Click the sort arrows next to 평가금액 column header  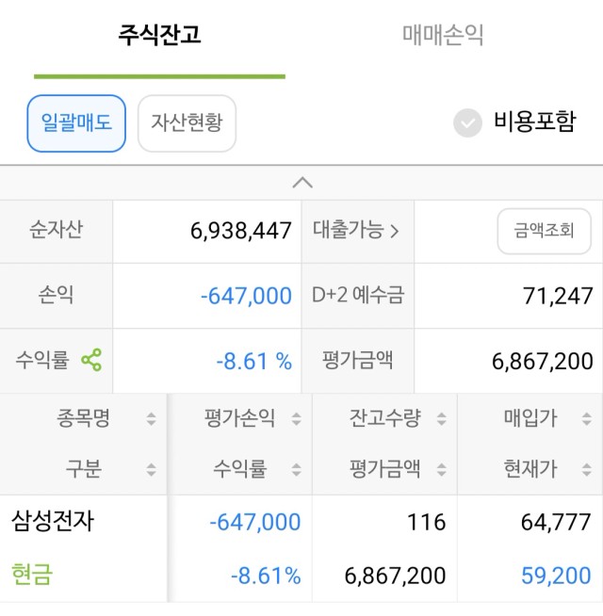tap(442, 469)
